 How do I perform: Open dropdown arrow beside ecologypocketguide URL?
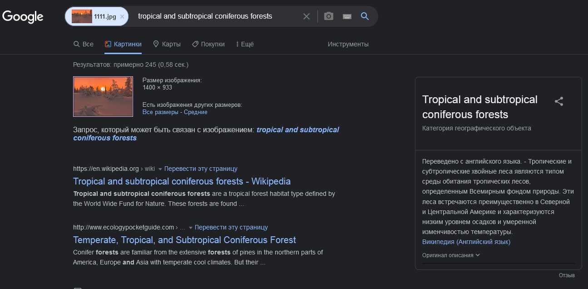point(191,227)
